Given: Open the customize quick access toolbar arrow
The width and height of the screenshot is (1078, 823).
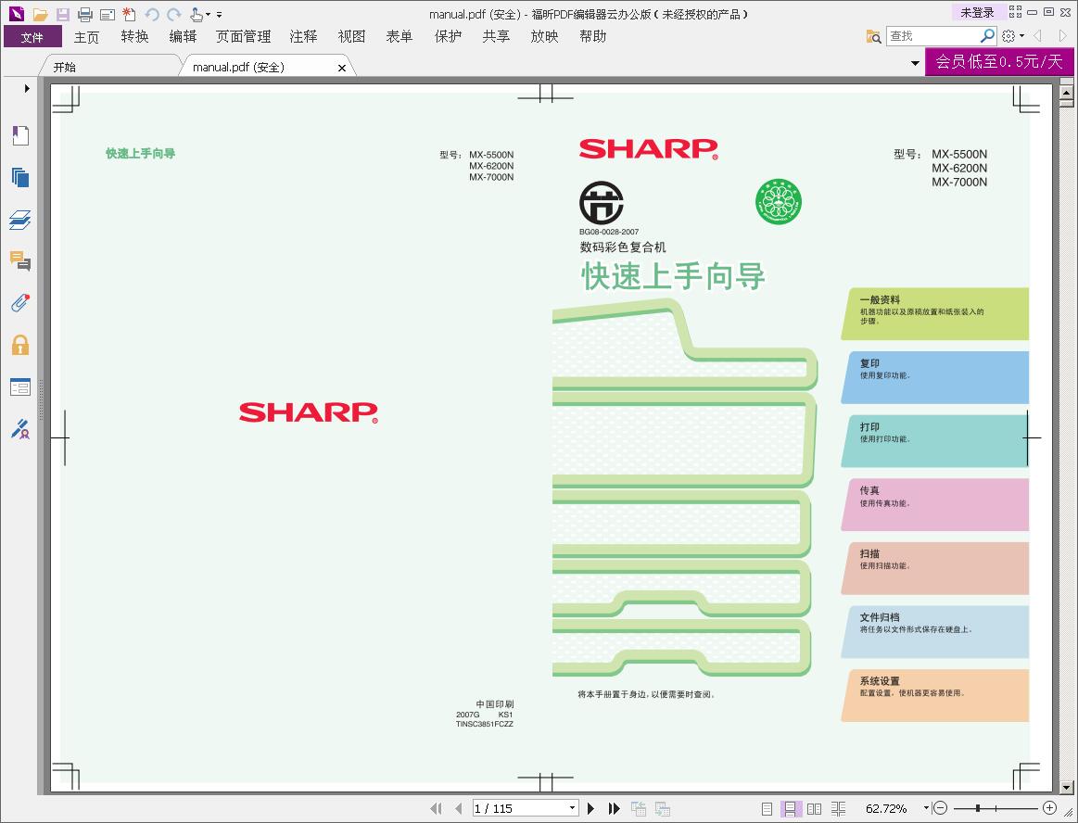Looking at the screenshot, I should pos(220,14).
